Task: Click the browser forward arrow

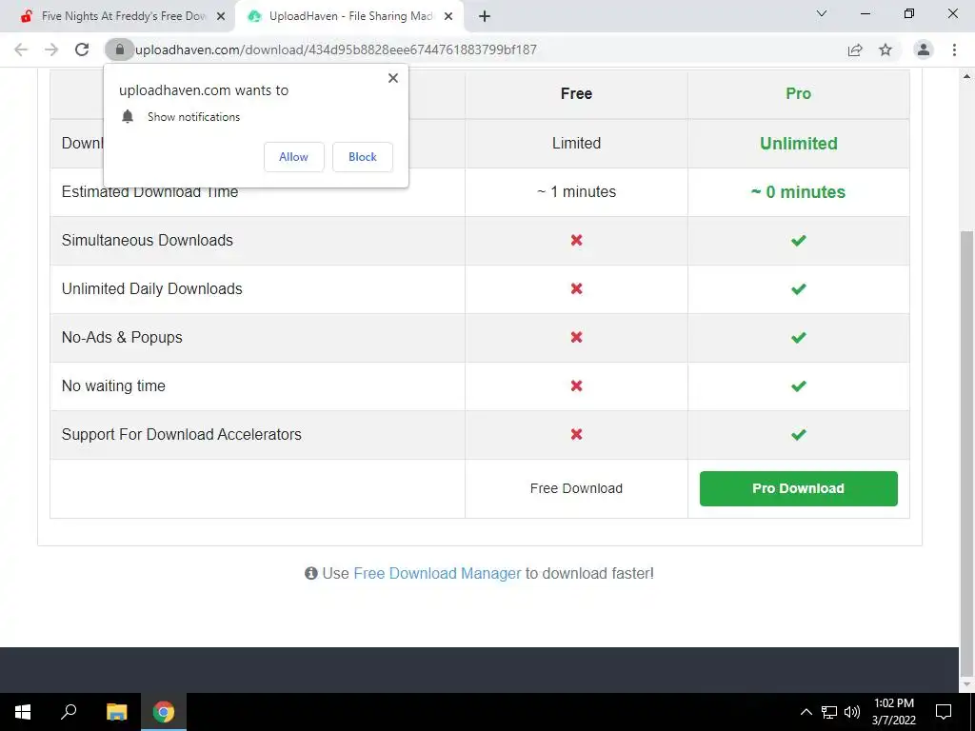Action: coord(51,49)
